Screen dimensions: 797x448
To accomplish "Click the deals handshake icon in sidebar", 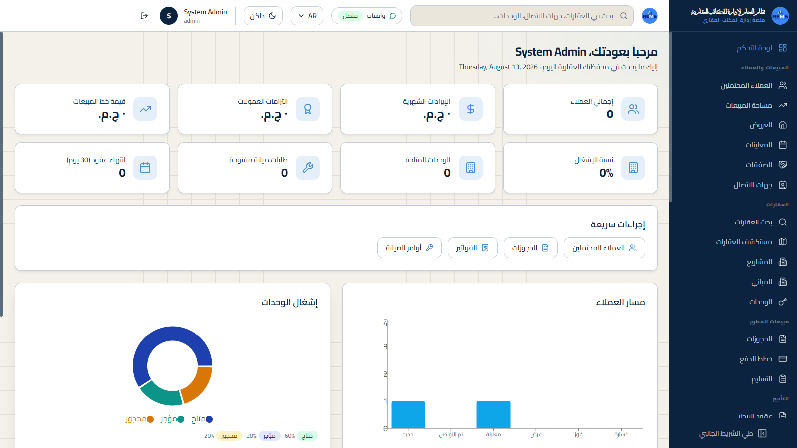I will pos(783,165).
